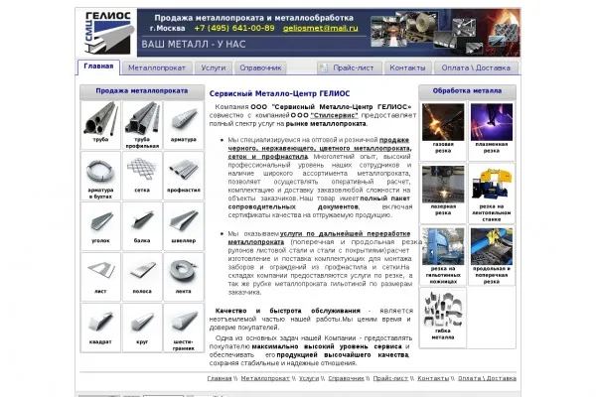Screen dimensions: 596x397
Task: Follow the продаже черного, нержавеющего металлопроката link
Action: 319,148
